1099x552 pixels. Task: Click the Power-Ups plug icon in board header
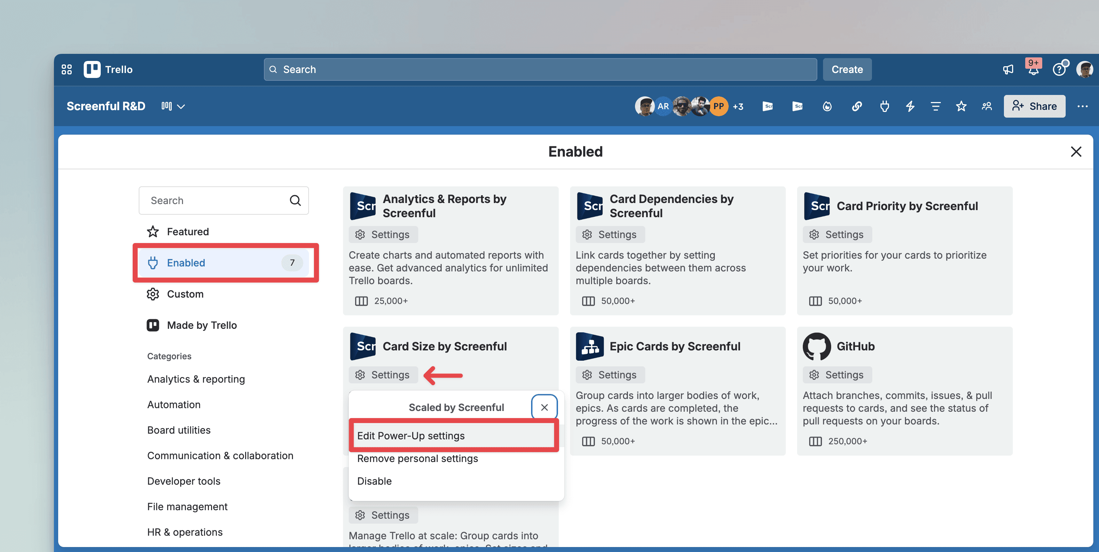884,106
